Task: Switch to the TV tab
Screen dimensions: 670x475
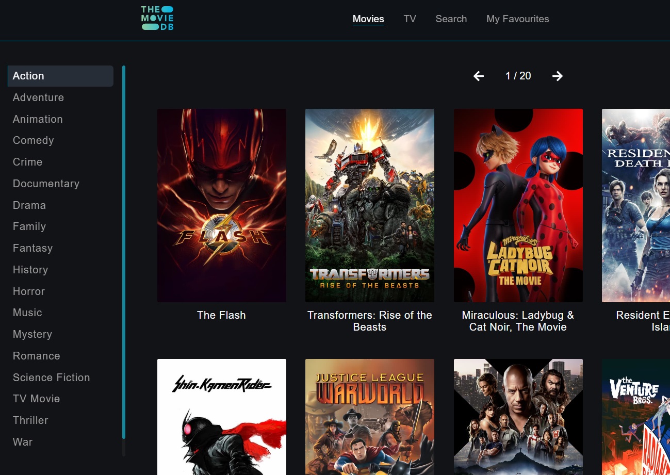Action: (x=410, y=19)
